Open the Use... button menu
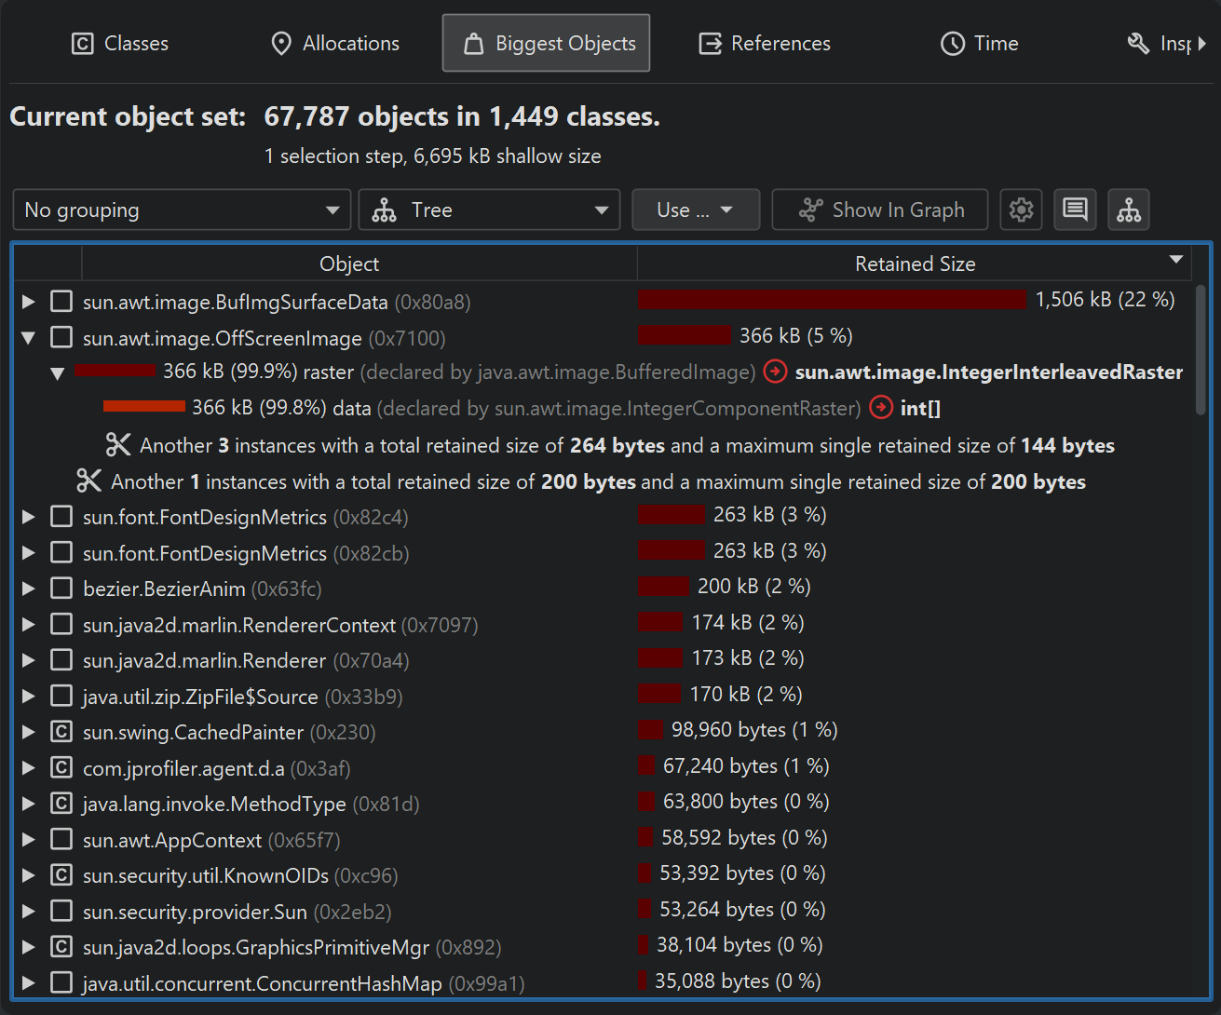This screenshot has height=1015, width=1221. pyautogui.click(x=695, y=210)
